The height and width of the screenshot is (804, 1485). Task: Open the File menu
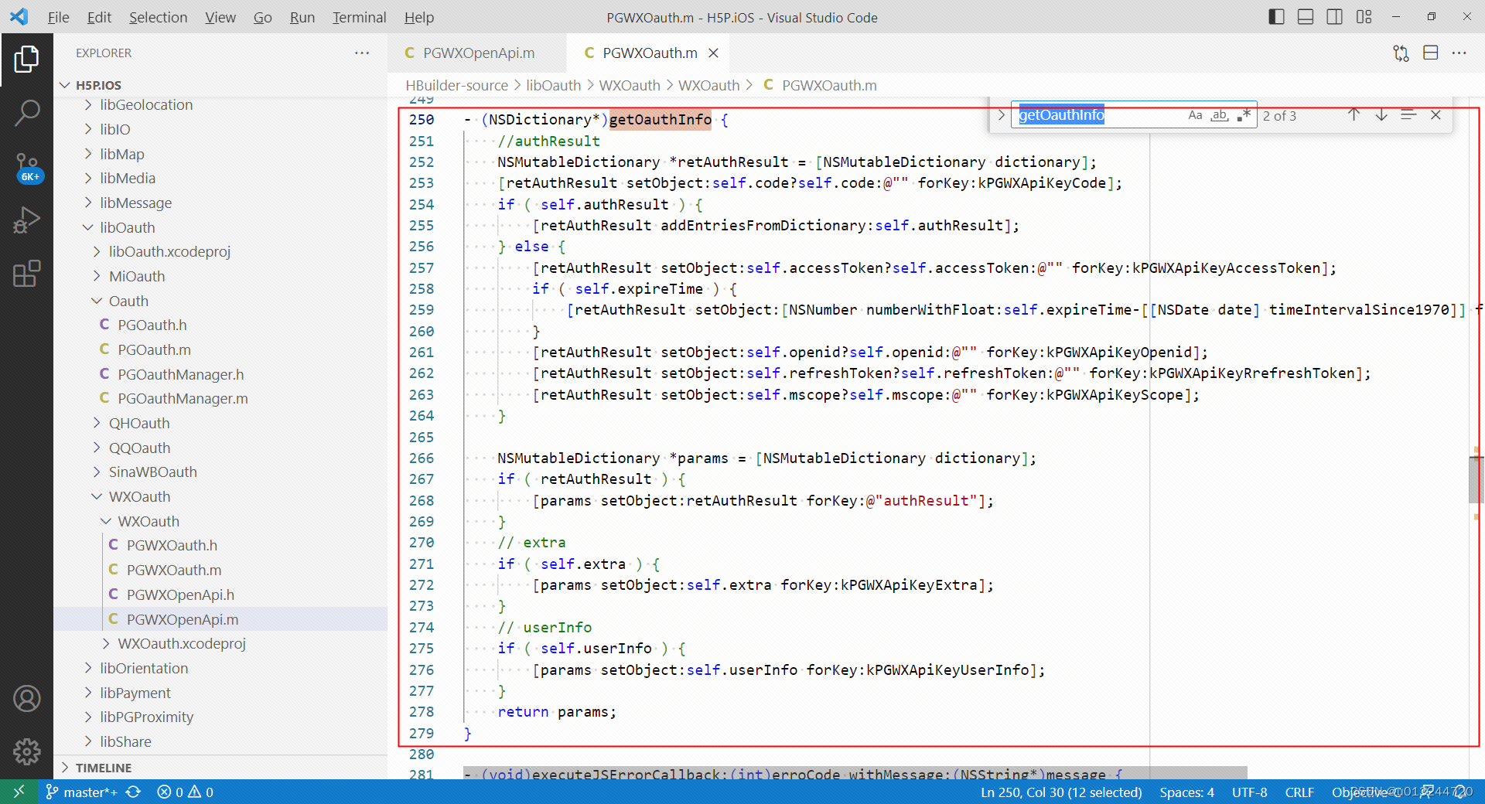pyautogui.click(x=58, y=17)
